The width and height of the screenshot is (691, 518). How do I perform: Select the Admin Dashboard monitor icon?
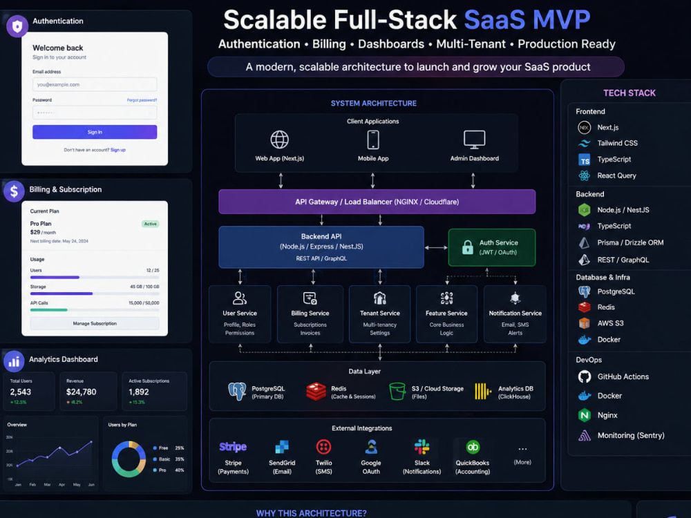(x=474, y=140)
